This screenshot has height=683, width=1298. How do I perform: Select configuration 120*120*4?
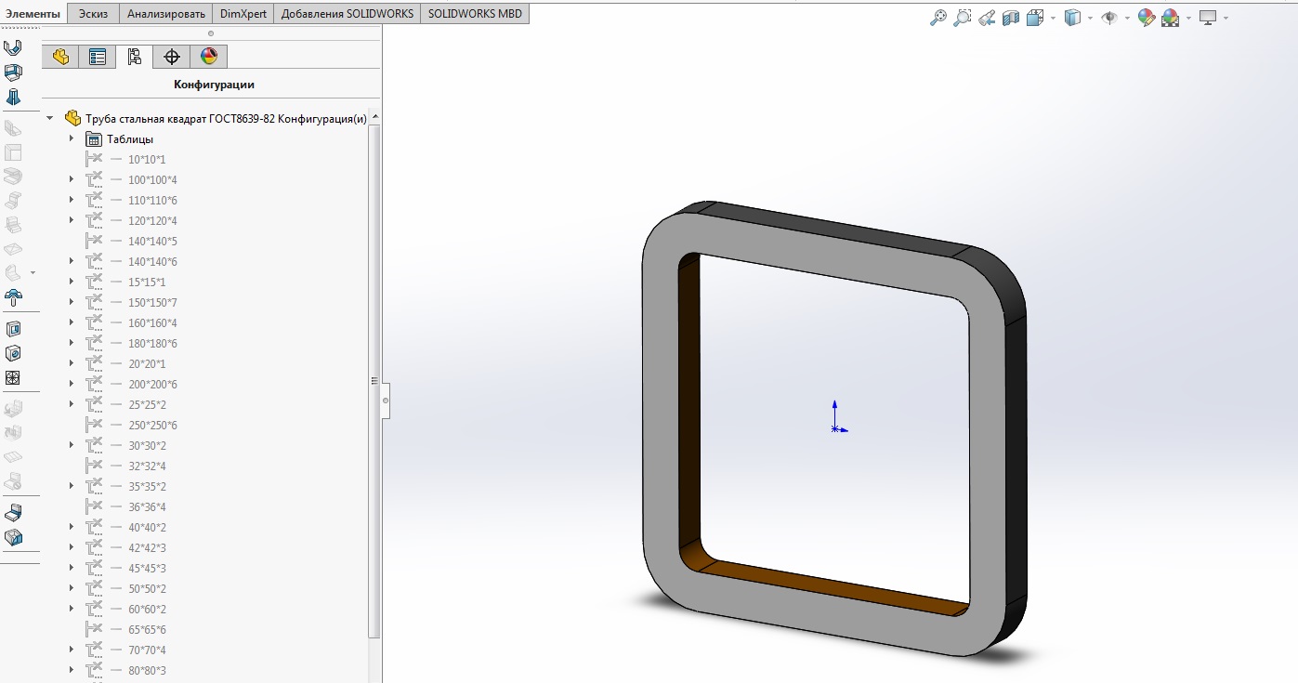point(152,220)
